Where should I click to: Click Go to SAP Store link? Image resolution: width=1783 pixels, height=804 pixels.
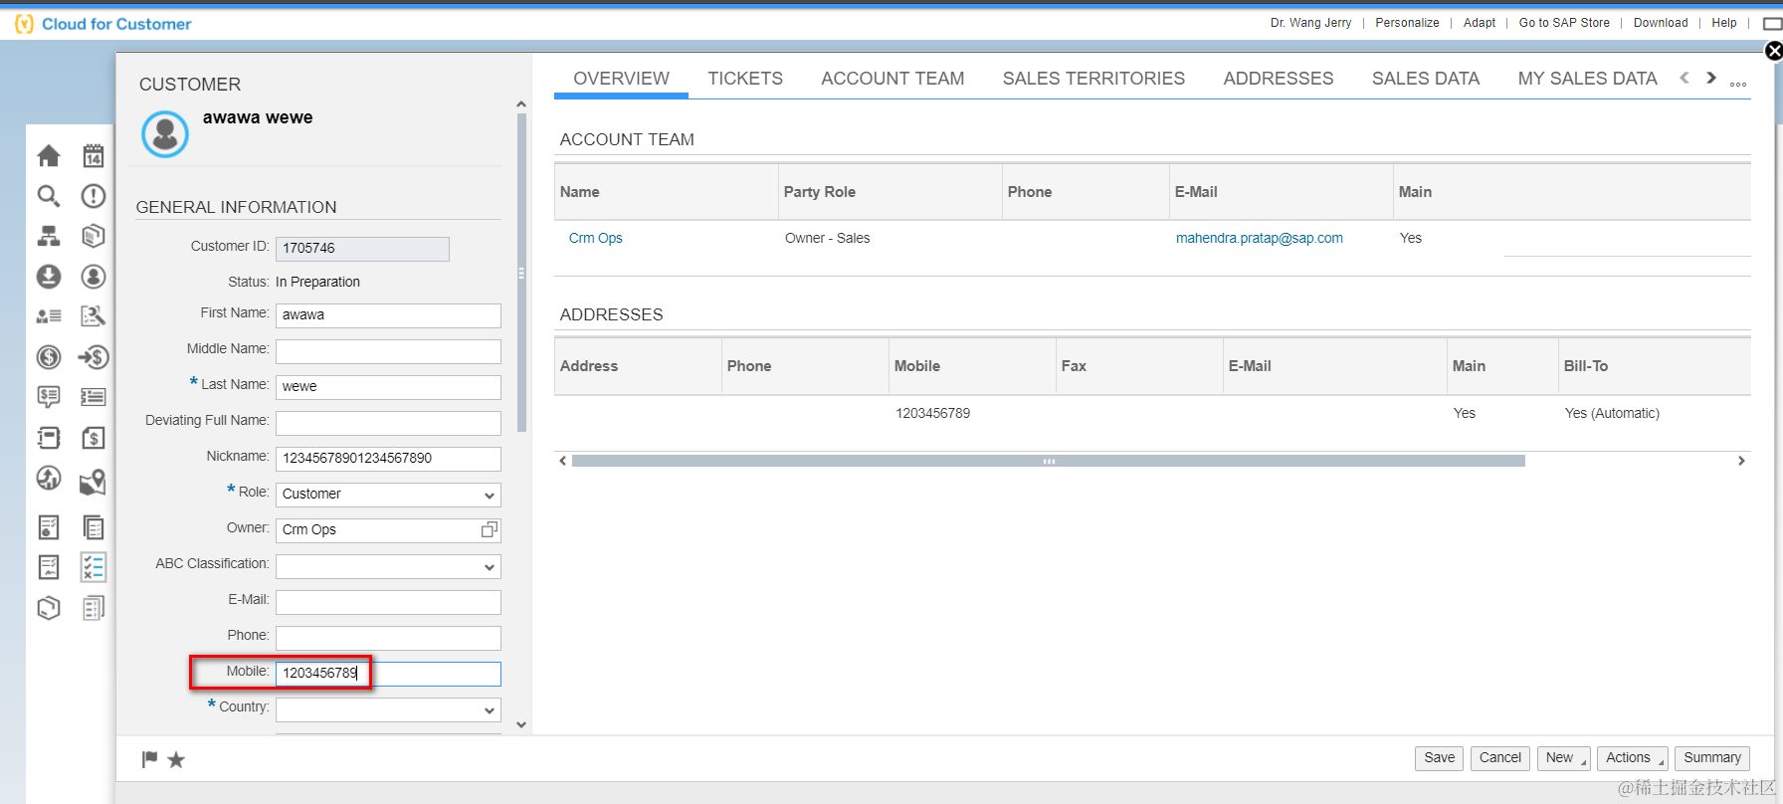(x=1563, y=23)
